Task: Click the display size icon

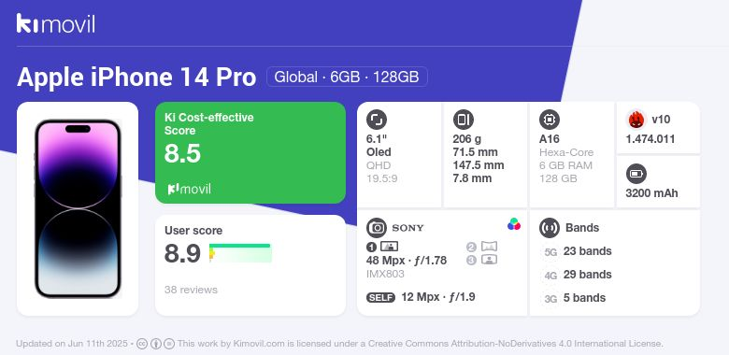Action: 377,120
